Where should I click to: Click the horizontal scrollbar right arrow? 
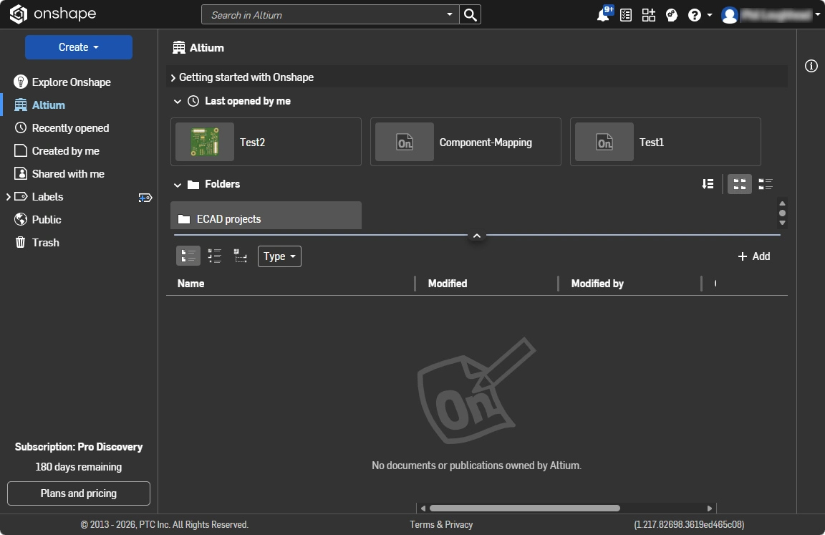710,509
